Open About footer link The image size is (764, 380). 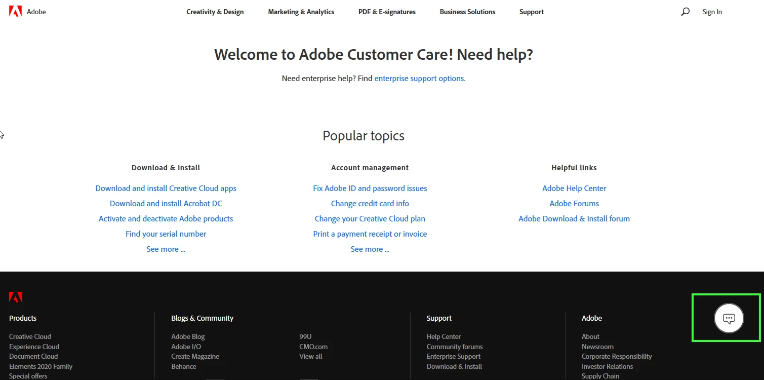pos(590,336)
